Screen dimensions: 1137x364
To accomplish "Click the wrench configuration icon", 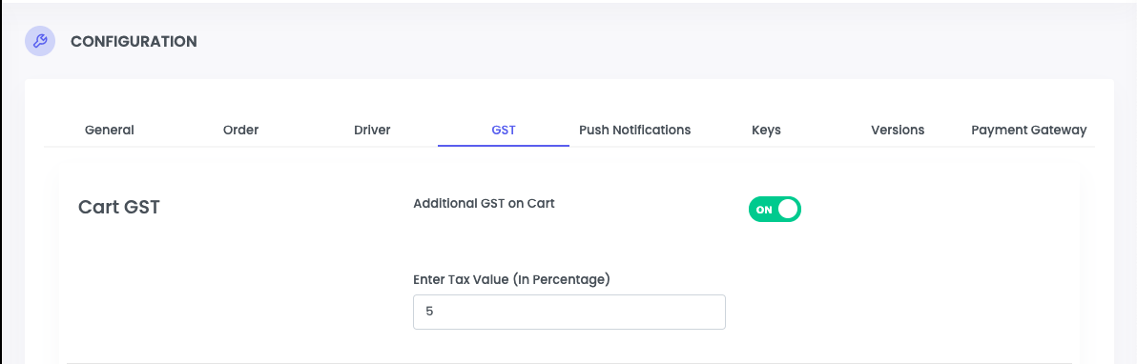I will (x=41, y=41).
